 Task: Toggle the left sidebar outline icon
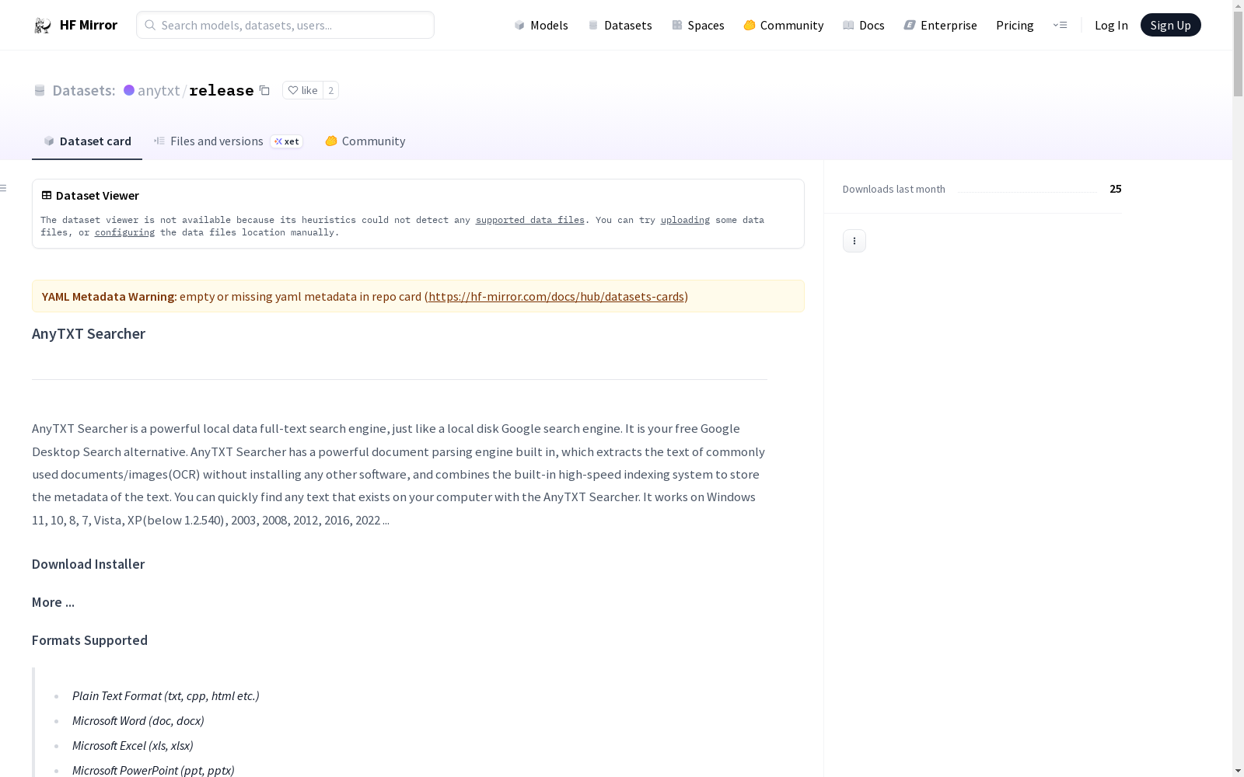point(4,188)
